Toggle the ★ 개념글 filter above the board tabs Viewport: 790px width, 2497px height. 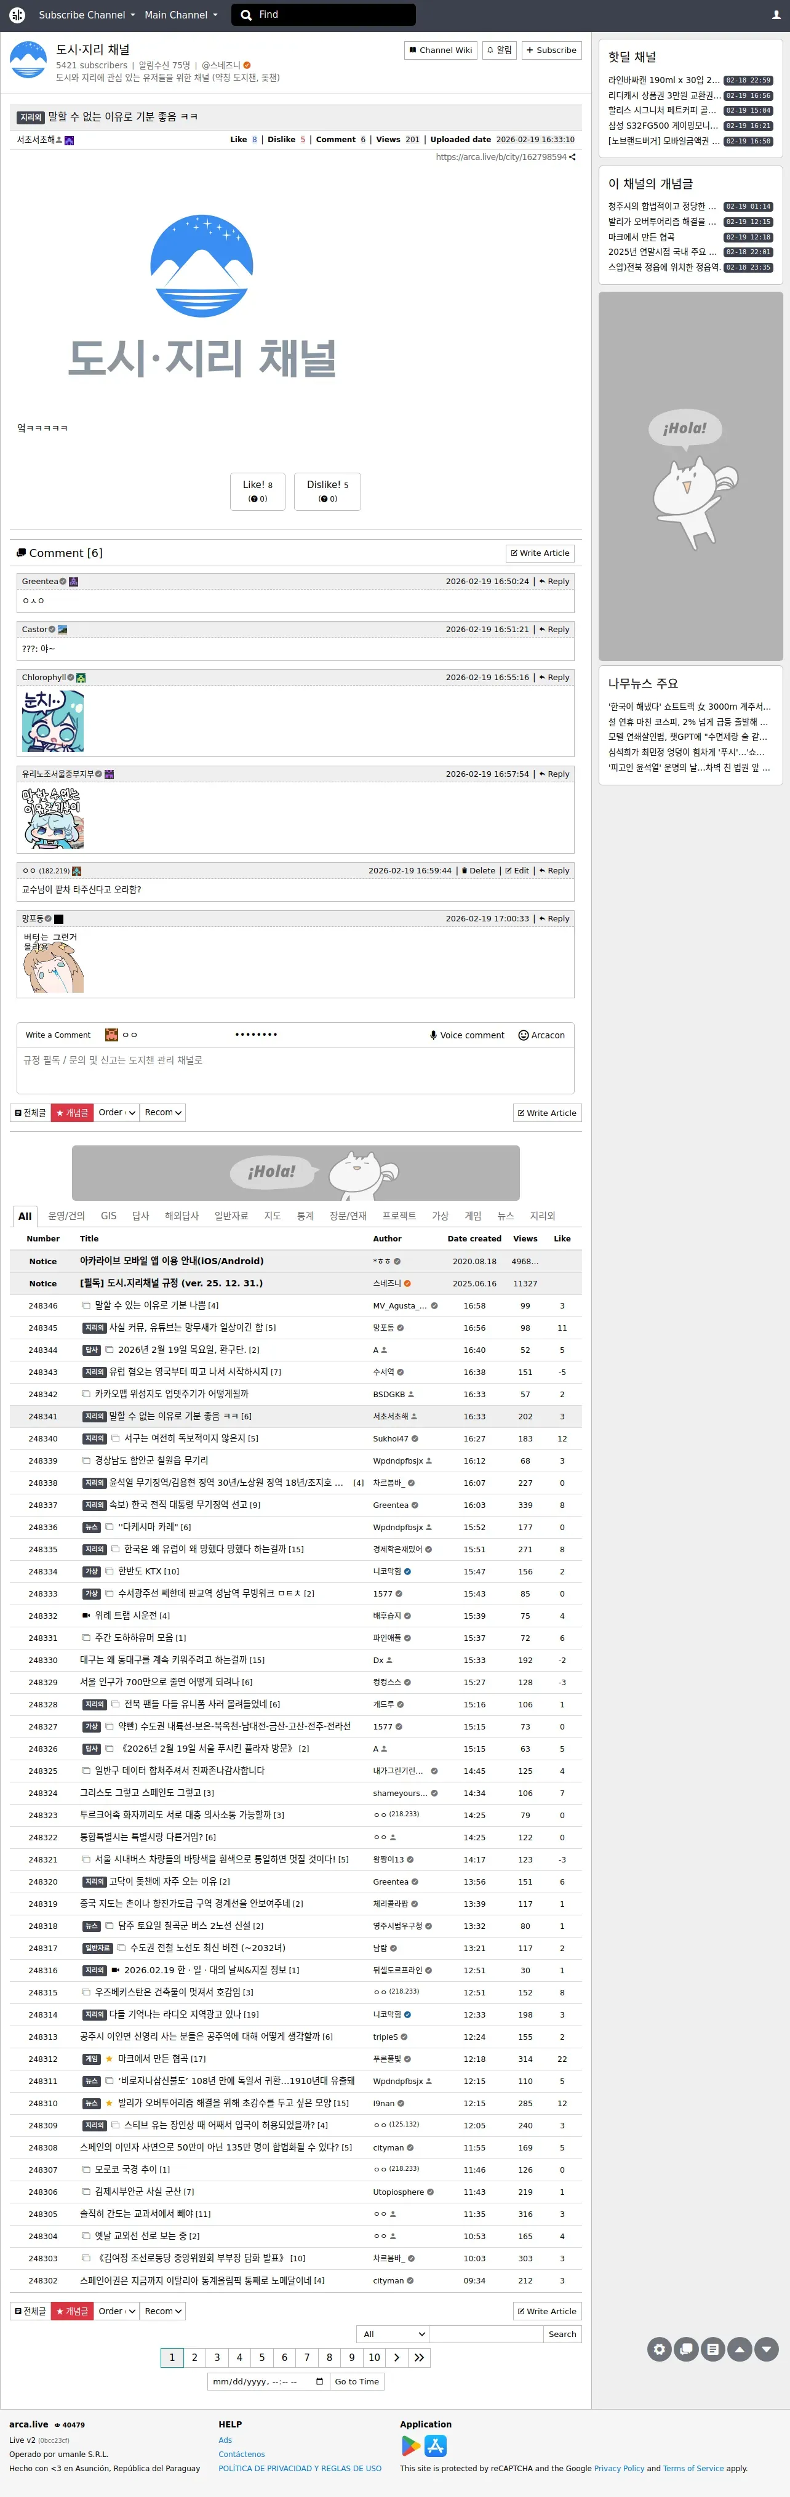click(72, 1113)
